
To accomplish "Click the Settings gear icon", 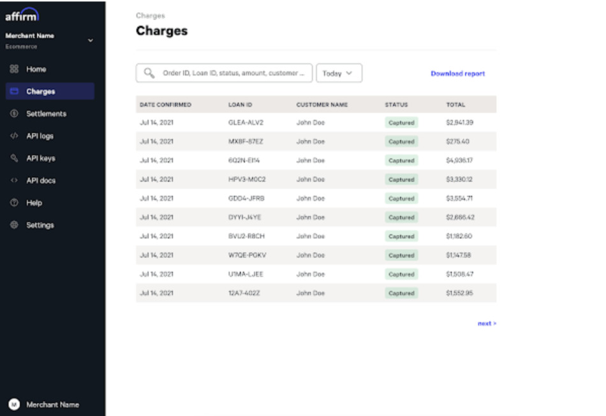I will (x=14, y=225).
